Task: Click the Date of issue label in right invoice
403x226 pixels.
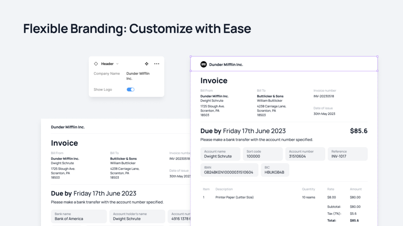Action: [x=323, y=108]
